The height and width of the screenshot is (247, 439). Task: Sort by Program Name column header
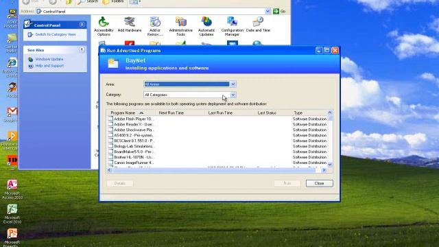click(x=131, y=113)
